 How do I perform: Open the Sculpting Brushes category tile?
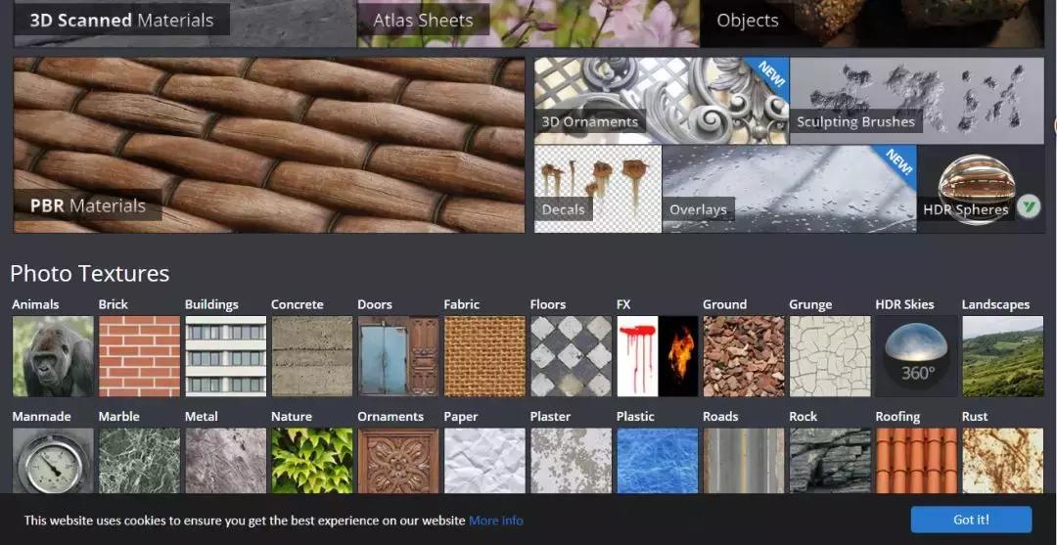tap(917, 101)
